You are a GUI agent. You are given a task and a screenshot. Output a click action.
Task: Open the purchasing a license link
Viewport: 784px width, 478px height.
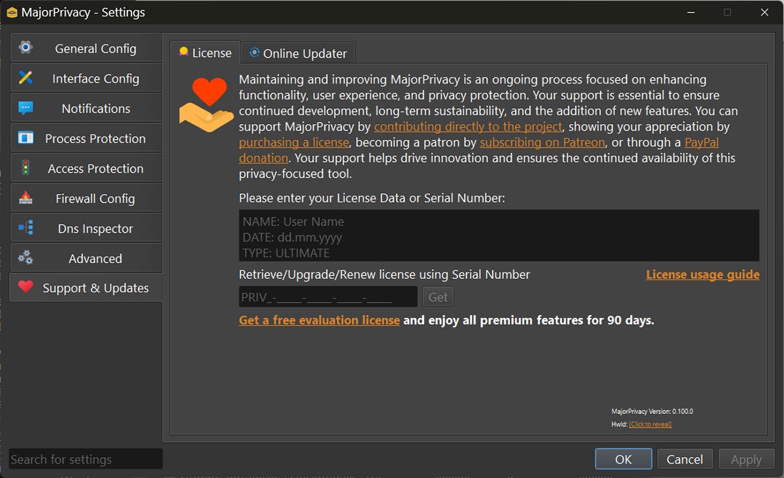294,142
